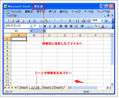
Task: Align cell text left
Action: point(61,26)
